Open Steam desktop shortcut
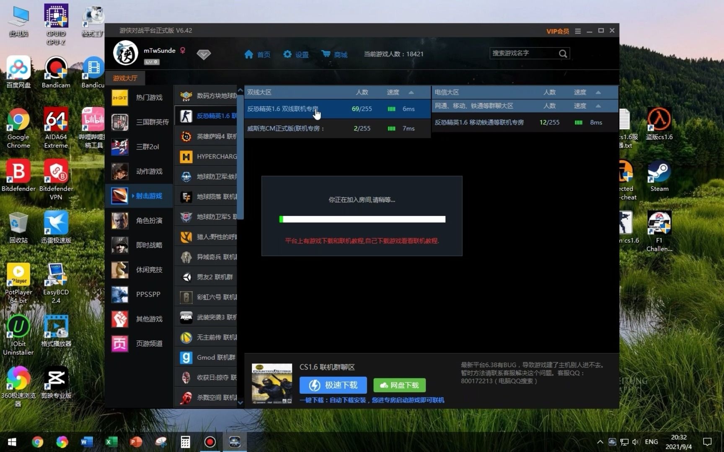Image resolution: width=724 pixels, height=452 pixels. [659, 176]
